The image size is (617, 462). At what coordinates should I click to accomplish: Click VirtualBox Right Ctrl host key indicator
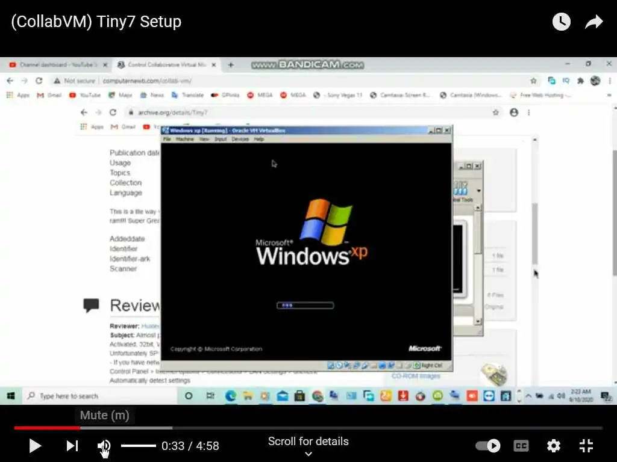428,365
